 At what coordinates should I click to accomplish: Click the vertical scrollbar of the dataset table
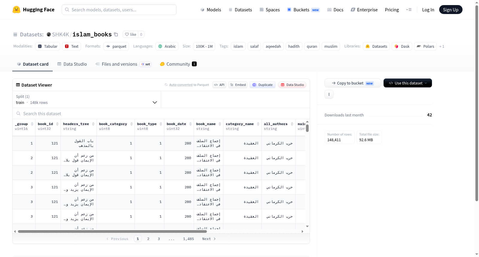pyautogui.click(x=307, y=128)
